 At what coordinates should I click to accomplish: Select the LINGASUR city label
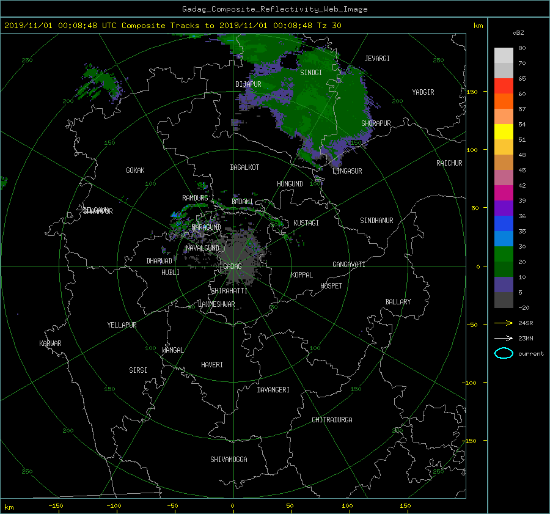click(347, 171)
